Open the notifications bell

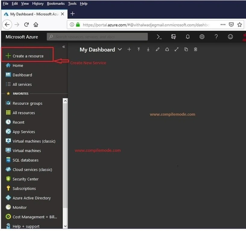point(188,37)
